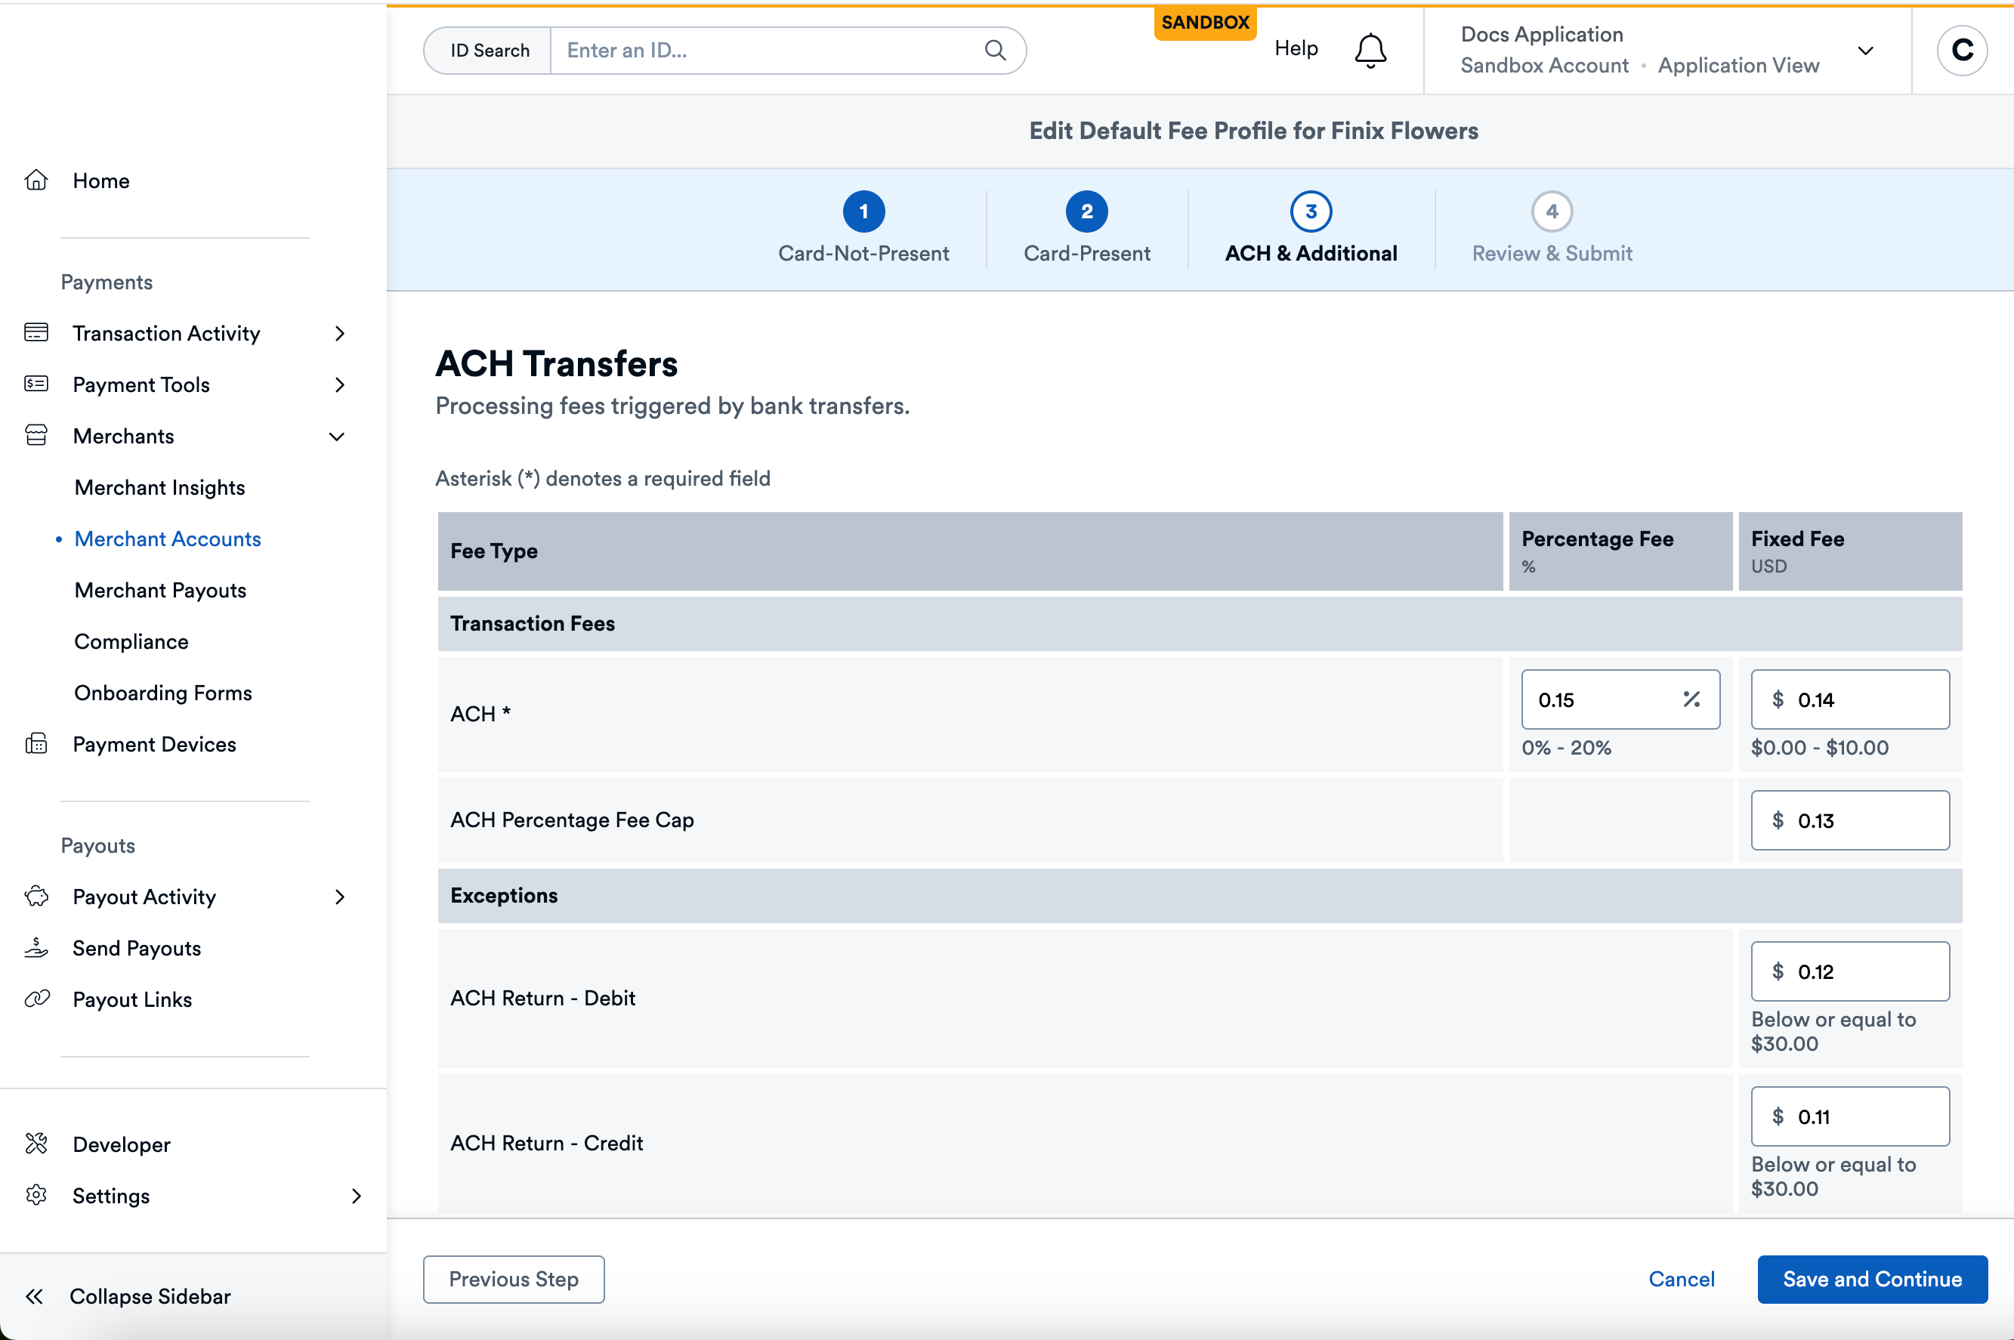Click the search magnifier icon
This screenshot has height=1340, width=2014.
995,51
